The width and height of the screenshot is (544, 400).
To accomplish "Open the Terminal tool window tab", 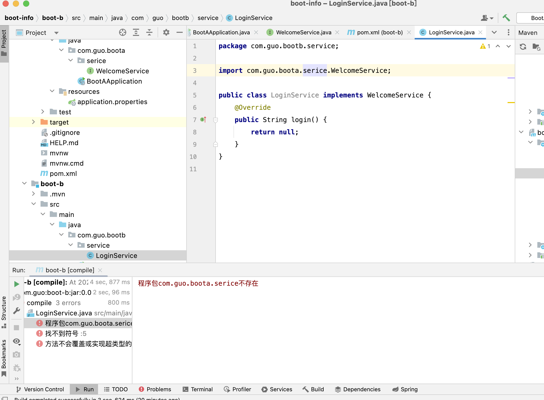I will [x=198, y=389].
